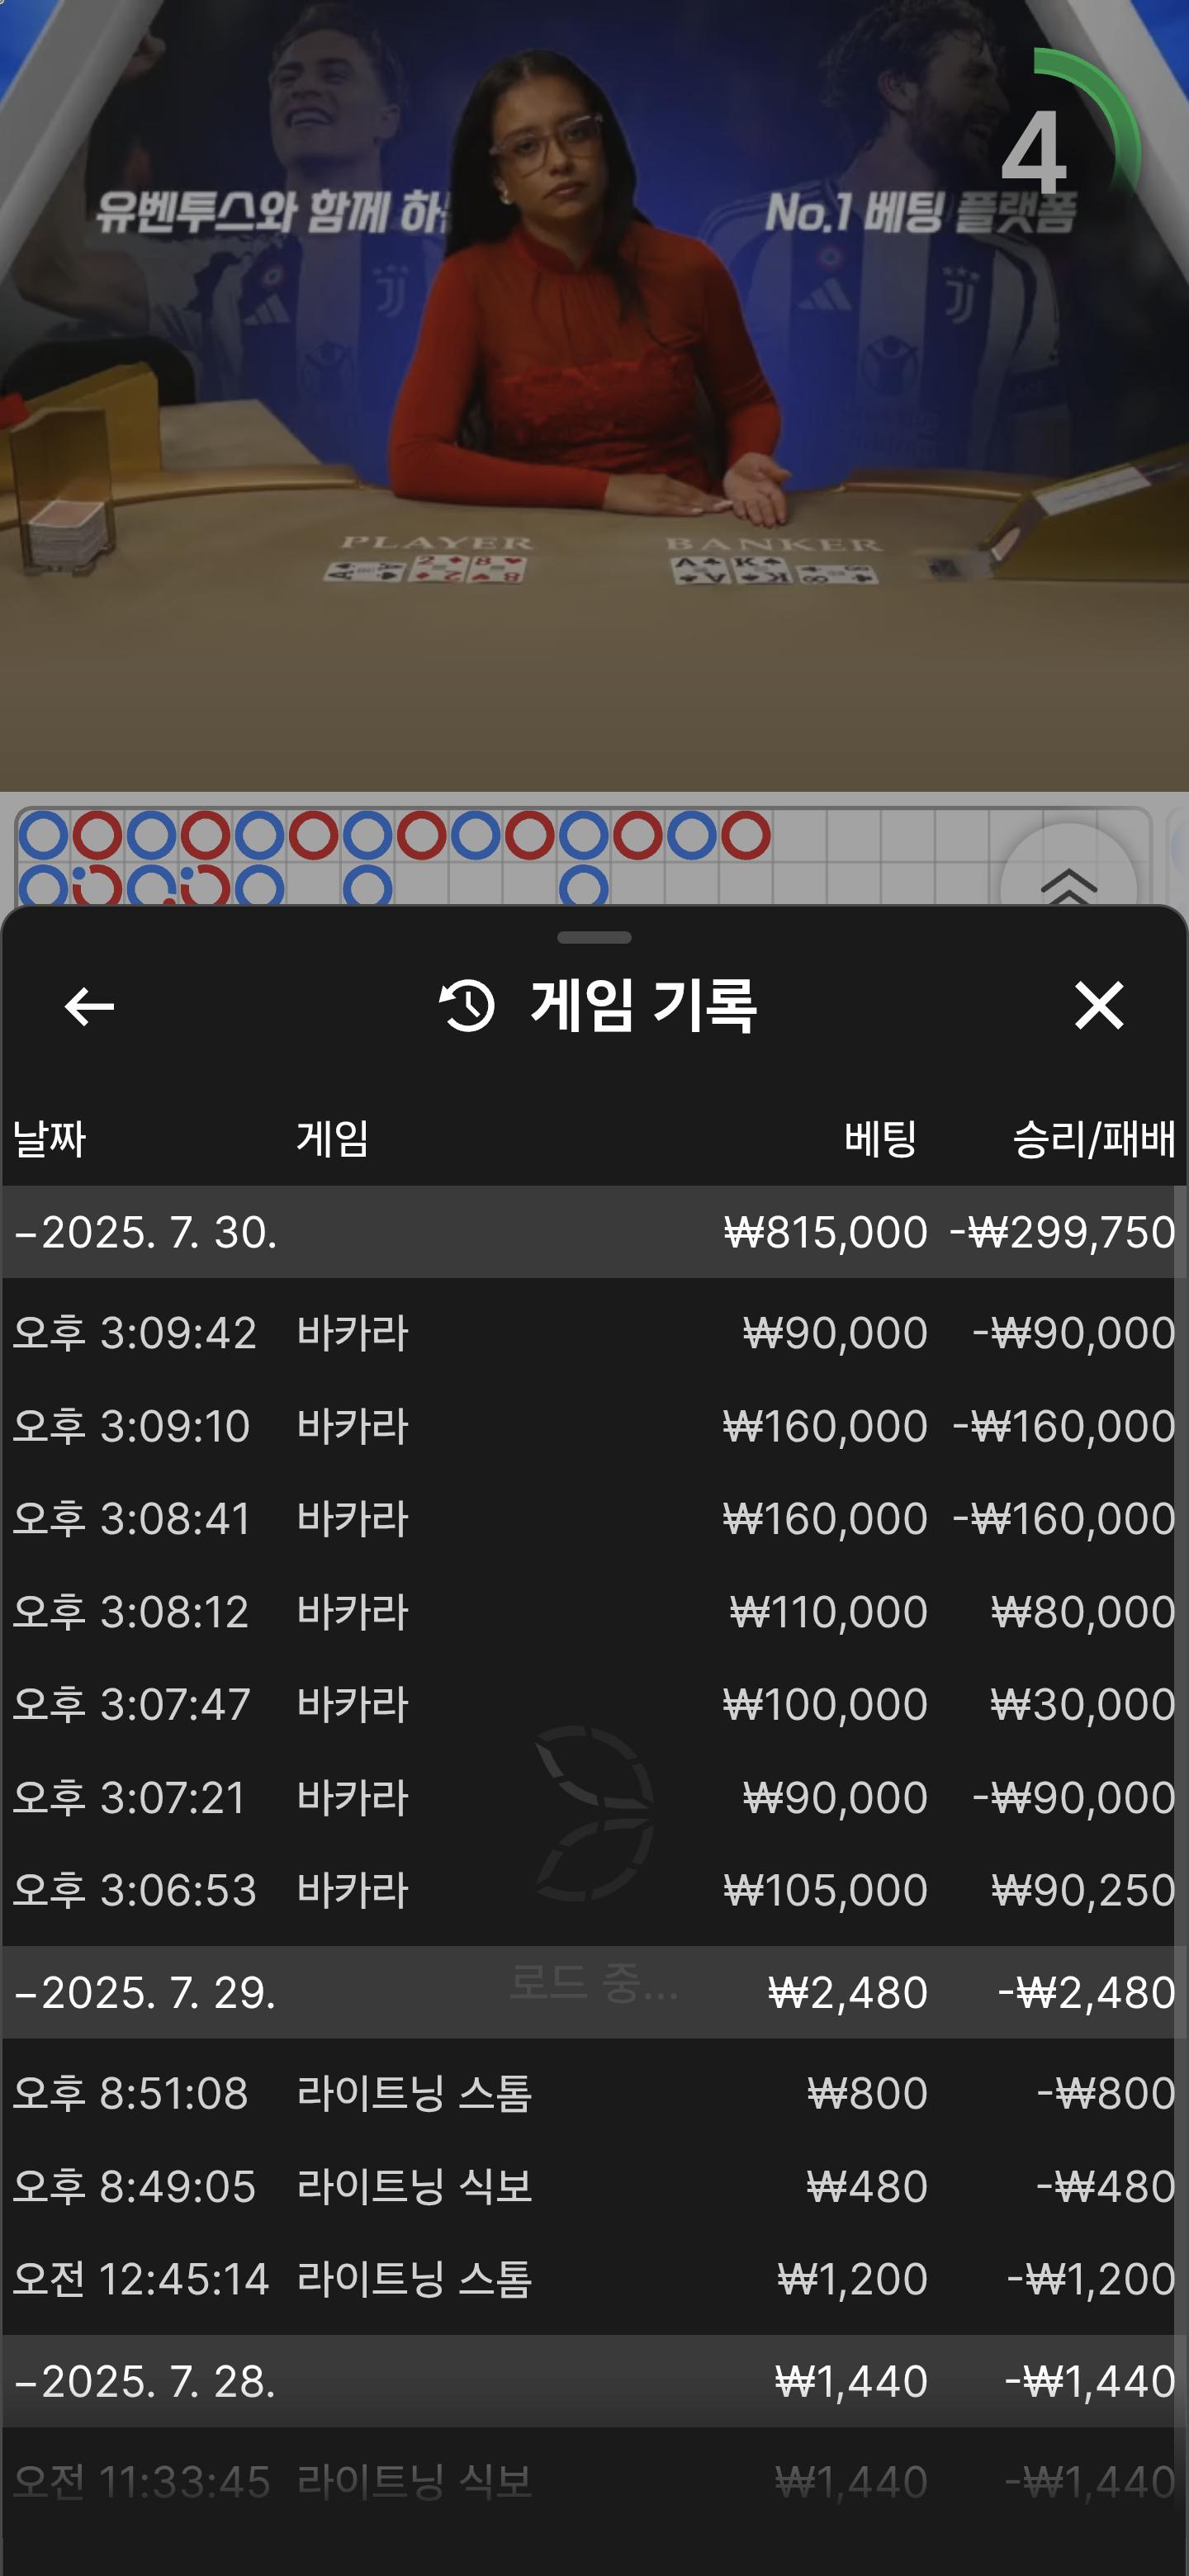
Task: Close the game history panel with X
Action: [1098, 1005]
